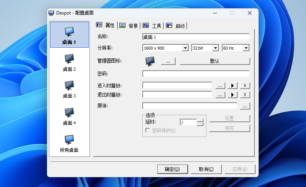Click the 预览 button
306x187 pixels.
pos(229,128)
